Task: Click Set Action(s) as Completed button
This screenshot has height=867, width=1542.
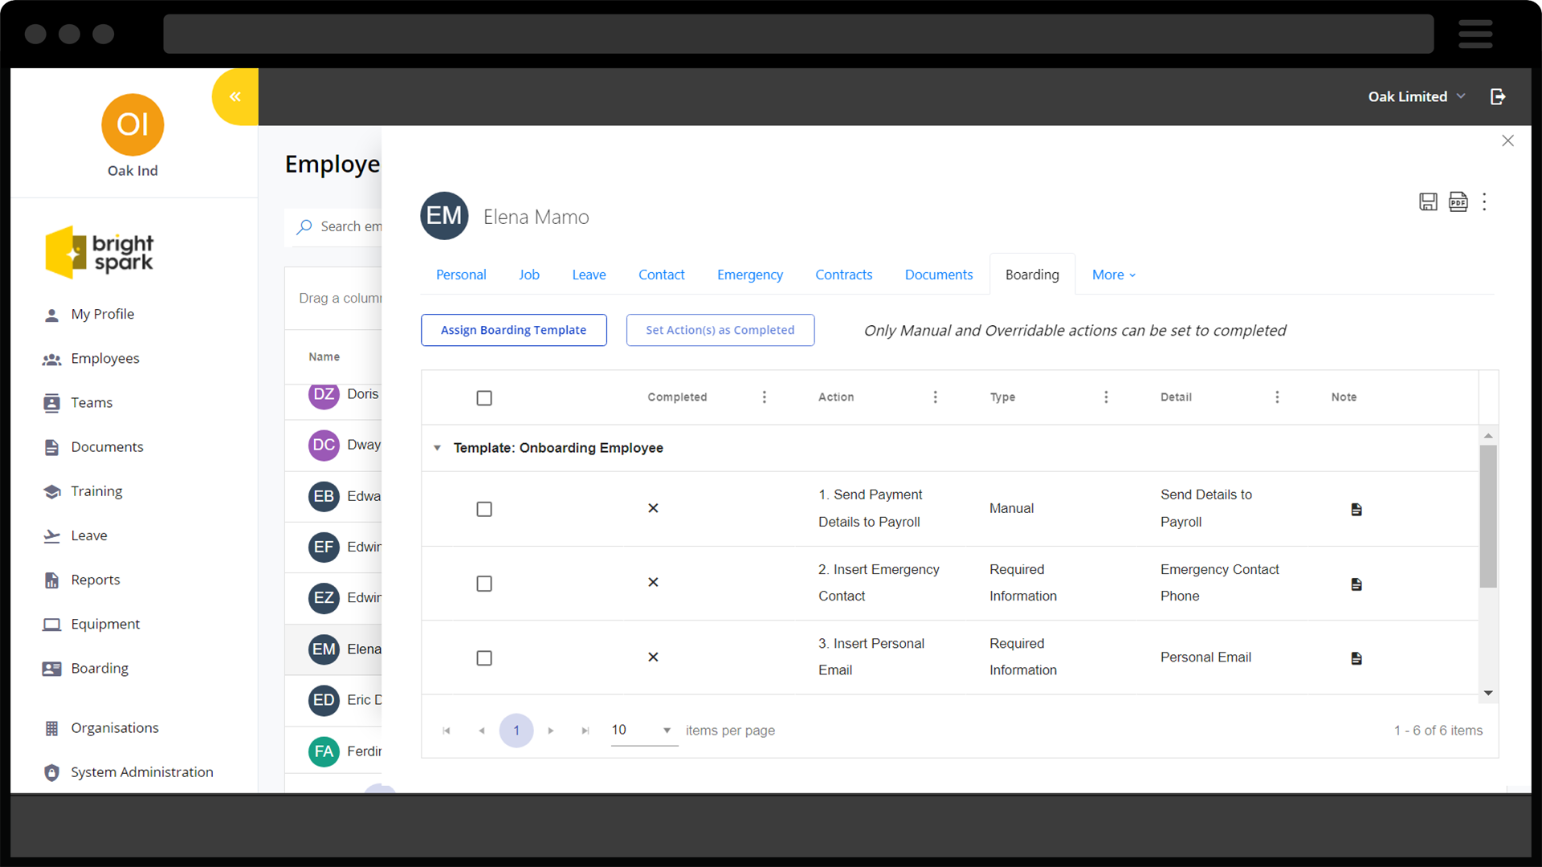Action: click(x=720, y=330)
